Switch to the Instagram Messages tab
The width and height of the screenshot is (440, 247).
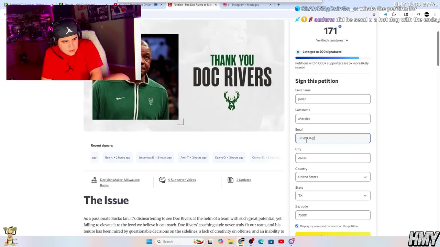click(x=247, y=5)
